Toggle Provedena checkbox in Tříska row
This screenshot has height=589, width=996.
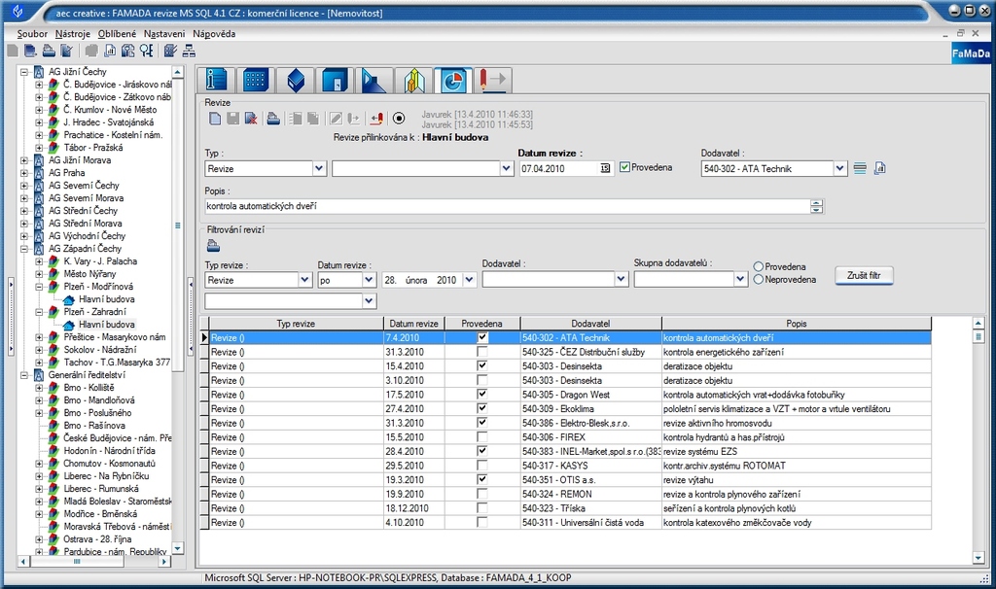point(482,507)
